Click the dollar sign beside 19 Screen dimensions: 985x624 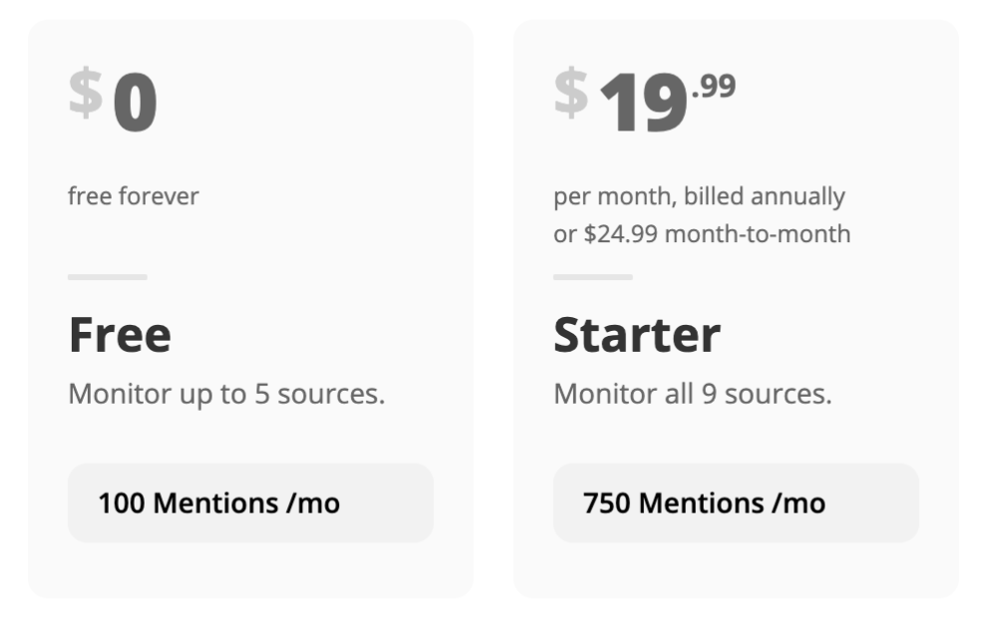[x=571, y=93]
